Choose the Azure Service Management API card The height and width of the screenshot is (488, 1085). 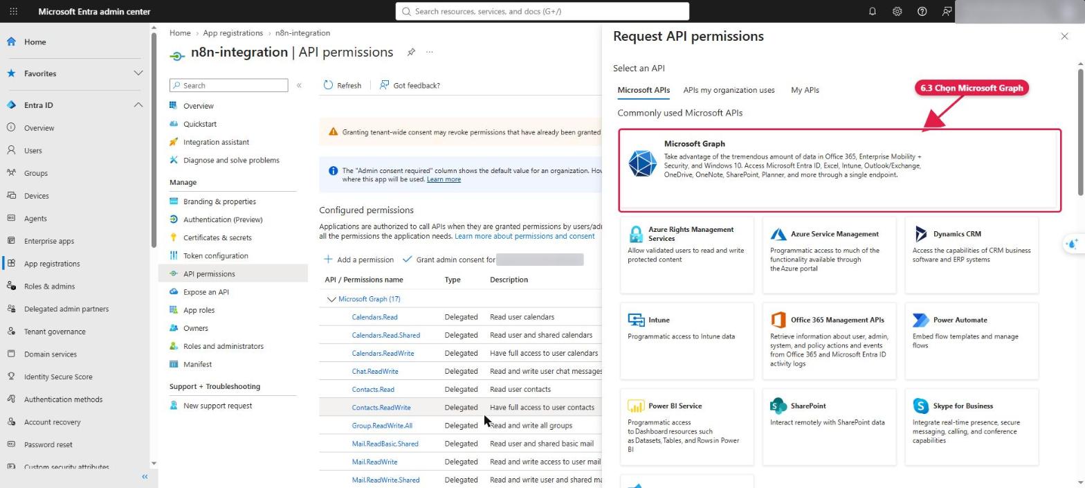(829, 255)
